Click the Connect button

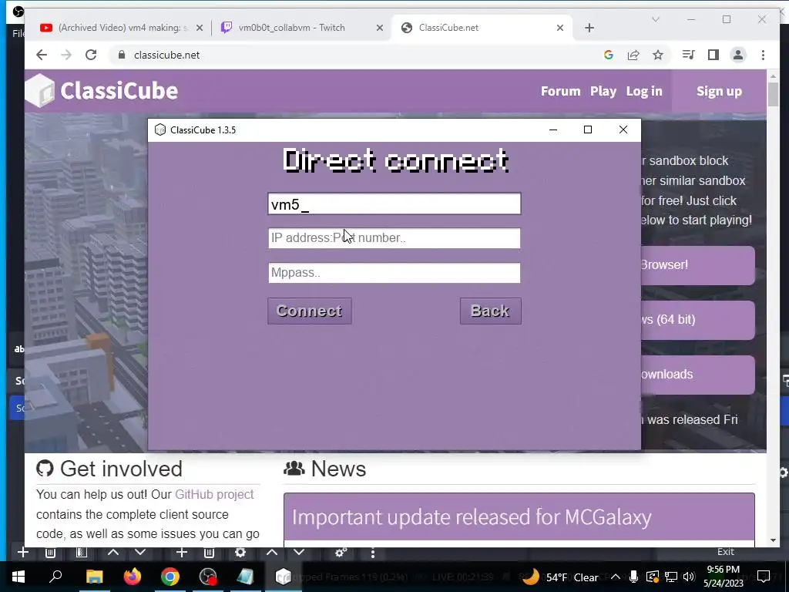tap(310, 311)
